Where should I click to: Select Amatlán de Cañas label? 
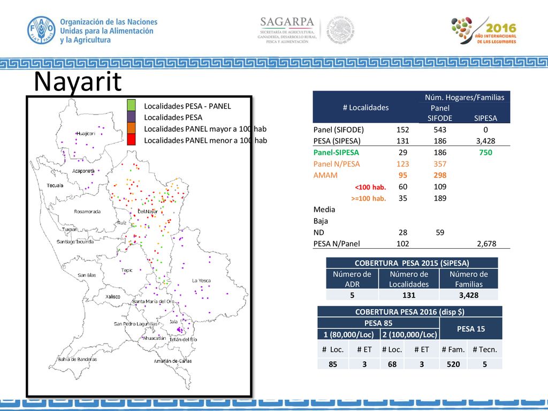[x=173, y=361]
